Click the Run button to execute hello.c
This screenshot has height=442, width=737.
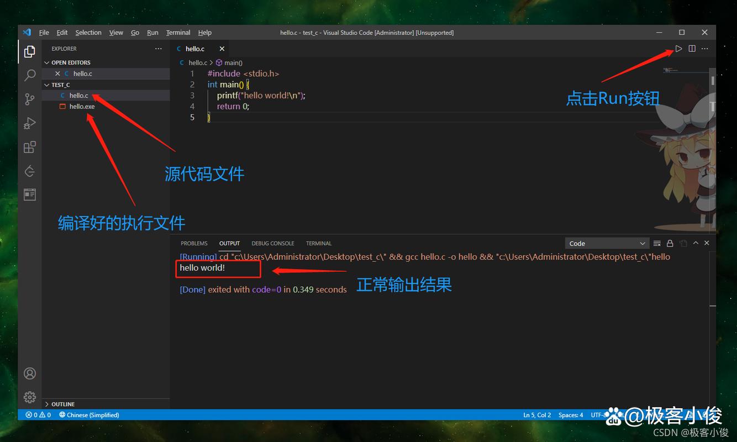(678, 48)
